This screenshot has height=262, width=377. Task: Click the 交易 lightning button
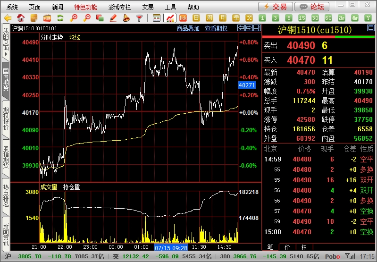276,7
